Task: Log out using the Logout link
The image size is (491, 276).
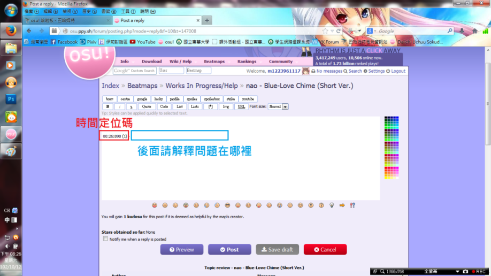Action: (x=395, y=71)
